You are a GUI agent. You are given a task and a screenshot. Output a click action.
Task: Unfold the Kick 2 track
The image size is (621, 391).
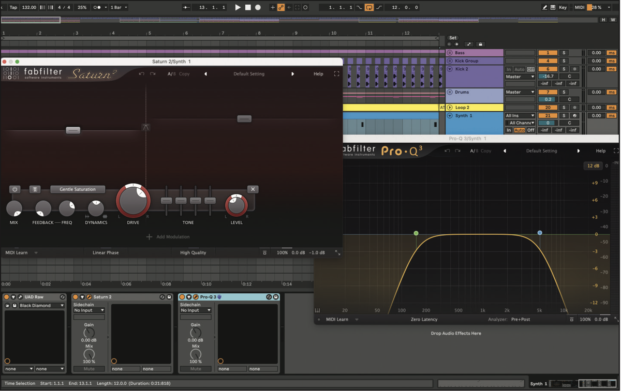tap(450, 69)
